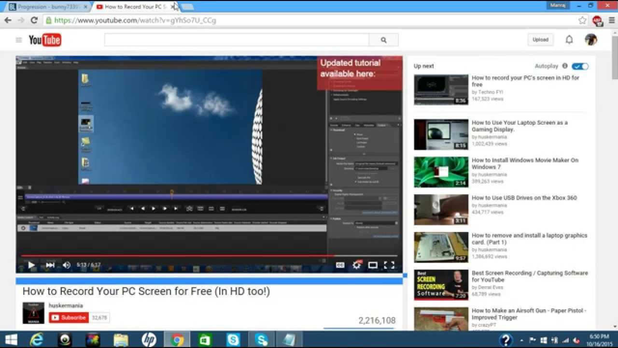This screenshot has height=348, width=618.
Task: Toggle the Autoplay switch
Action: tap(580, 66)
